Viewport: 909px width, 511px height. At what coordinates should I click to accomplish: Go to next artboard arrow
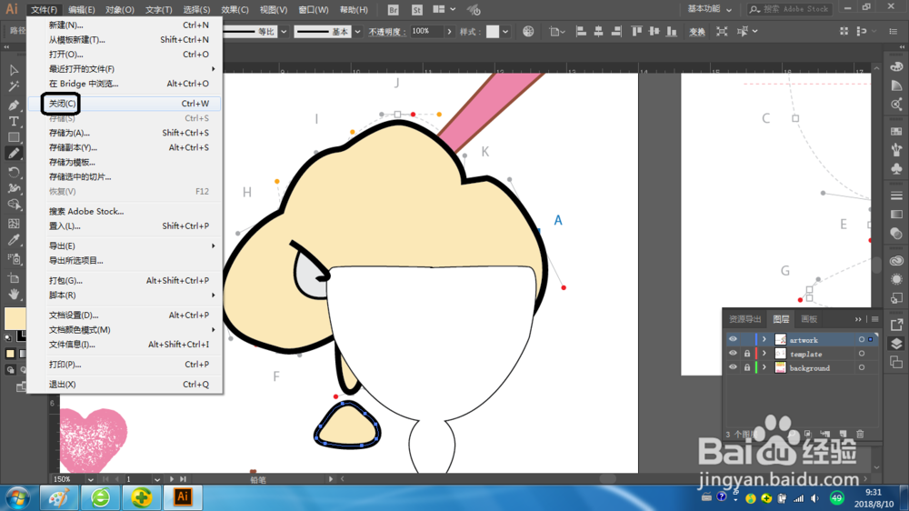click(x=172, y=479)
